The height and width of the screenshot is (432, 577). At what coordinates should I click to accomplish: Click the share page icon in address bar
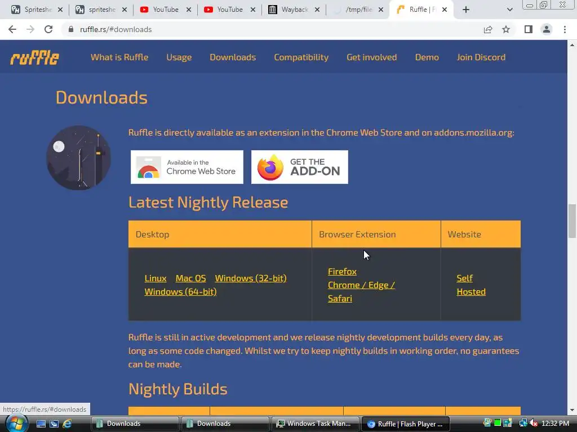click(x=488, y=29)
